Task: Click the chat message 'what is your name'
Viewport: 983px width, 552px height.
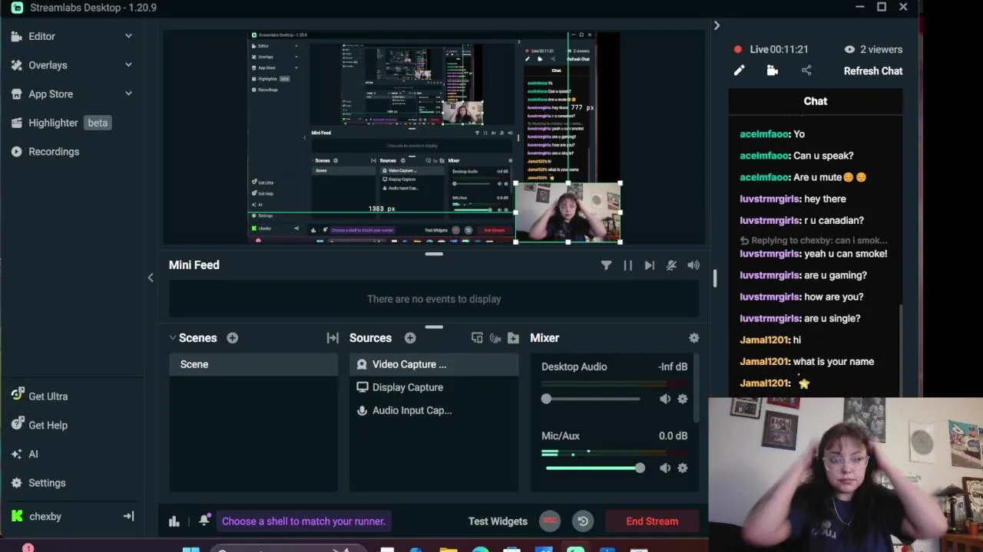Action: click(833, 361)
